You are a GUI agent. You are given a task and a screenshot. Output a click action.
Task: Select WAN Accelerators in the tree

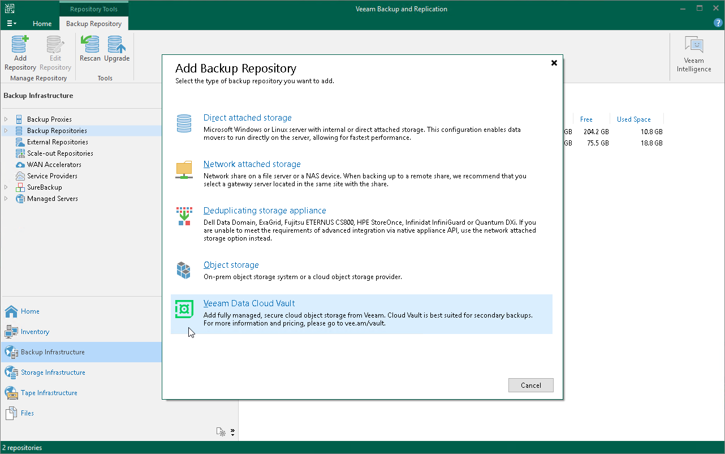pyautogui.click(x=54, y=165)
